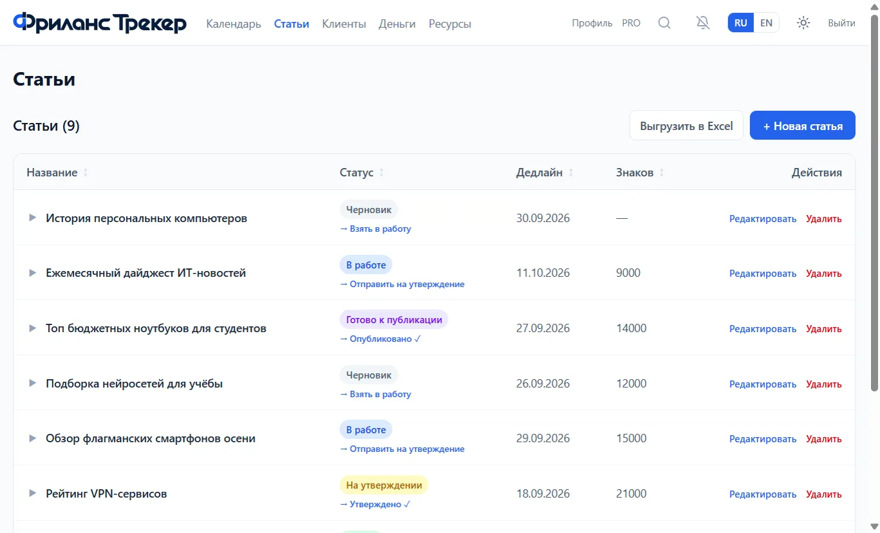This screenshot has height=533, width=880.
Task: Click Выгрузить в Excel button
Action: coord(686,126)
